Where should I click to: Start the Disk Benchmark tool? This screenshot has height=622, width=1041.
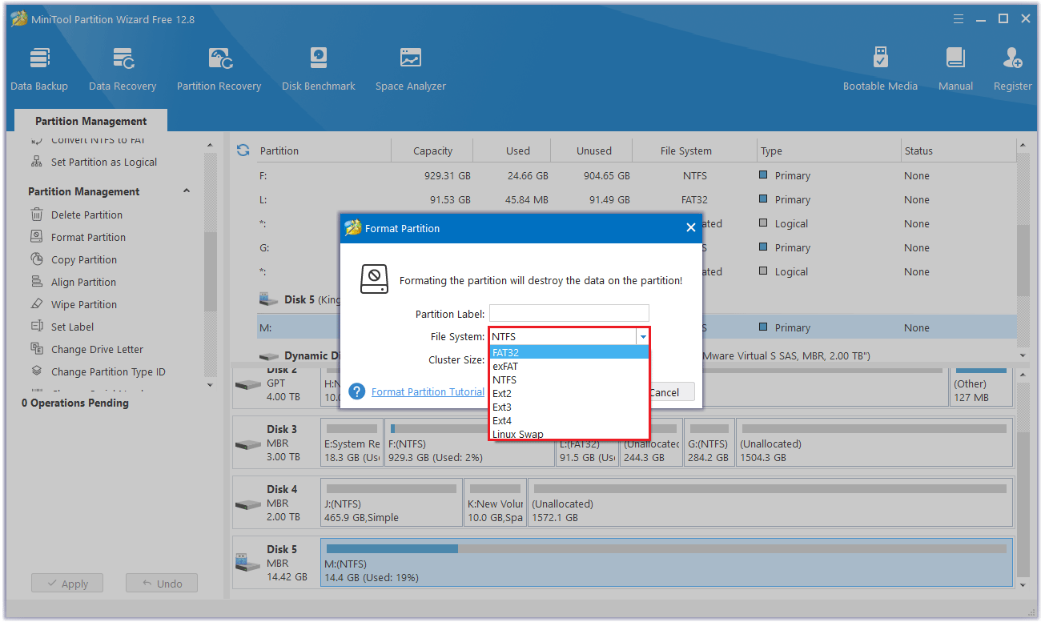click(319, 69)
